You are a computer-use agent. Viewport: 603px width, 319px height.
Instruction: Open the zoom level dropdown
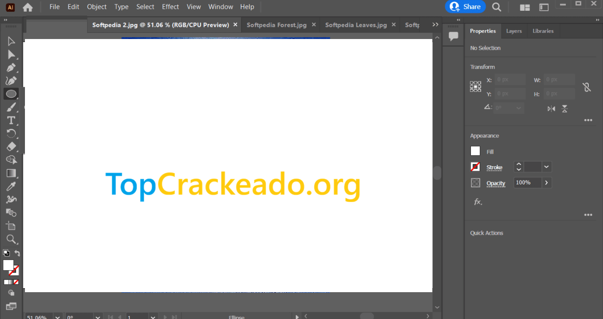click(58, 317)
